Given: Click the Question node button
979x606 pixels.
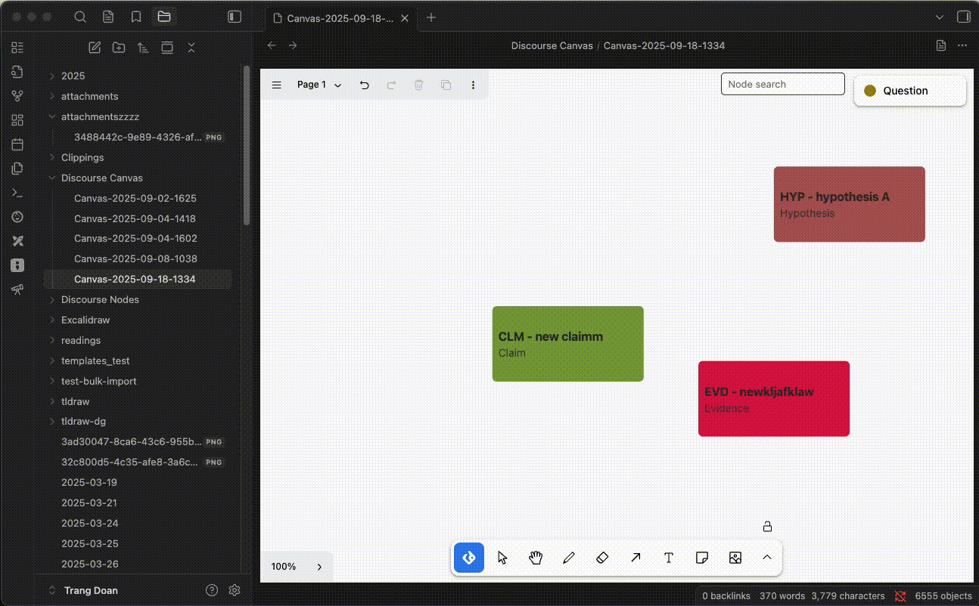Looking at the screenshot, I should pos(909,91).
